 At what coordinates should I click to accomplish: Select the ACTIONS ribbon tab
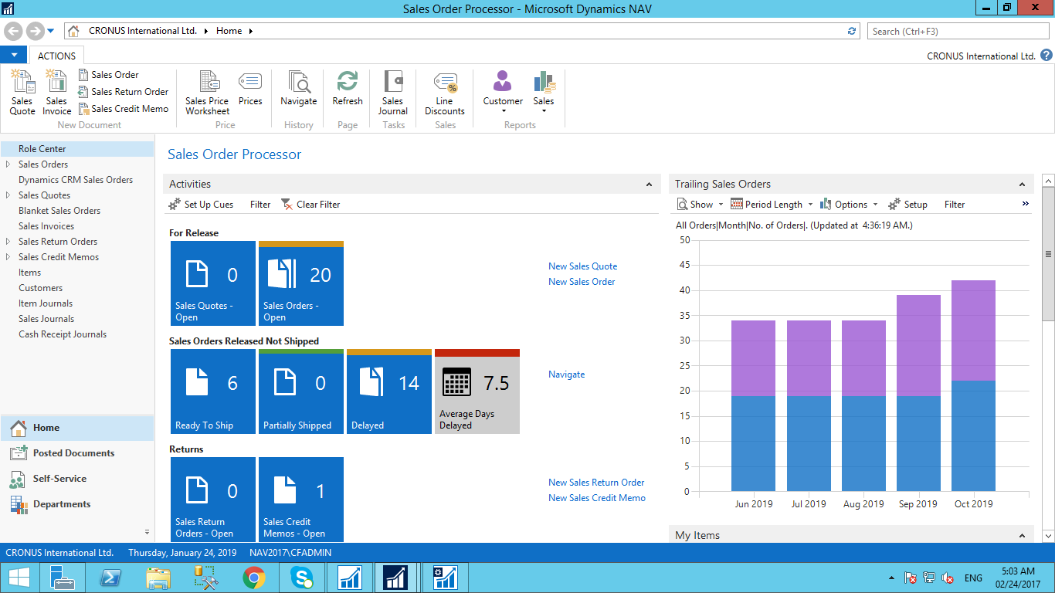[56, 56]
